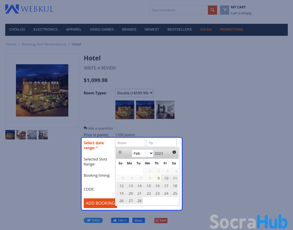Select third room type image showing bedroom
This screenshot has height=230, width=293.
(165, 110)
